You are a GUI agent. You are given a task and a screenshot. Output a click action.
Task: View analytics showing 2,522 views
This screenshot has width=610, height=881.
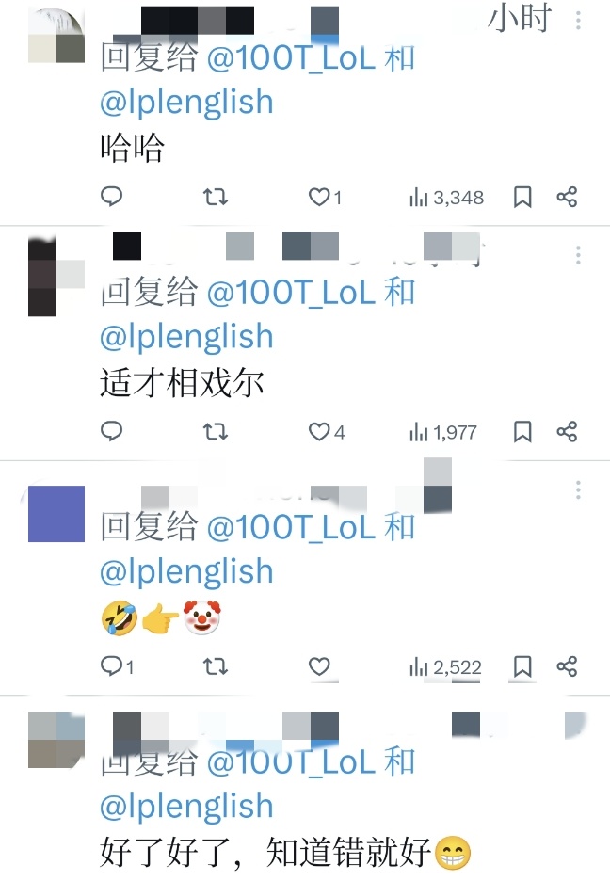tap(445, 667)
